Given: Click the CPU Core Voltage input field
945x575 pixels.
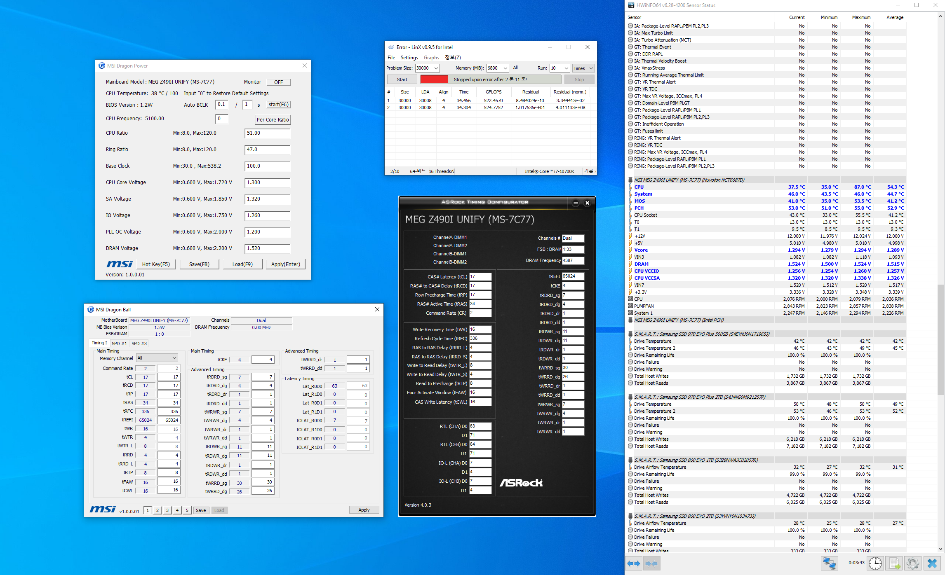Looking at the screenshot, I should coord(267,182).
